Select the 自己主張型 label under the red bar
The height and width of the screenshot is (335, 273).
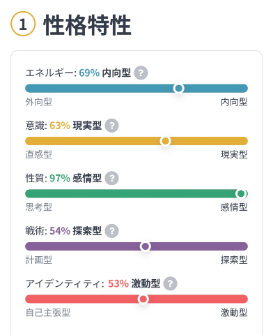click(x=48, y=313)
